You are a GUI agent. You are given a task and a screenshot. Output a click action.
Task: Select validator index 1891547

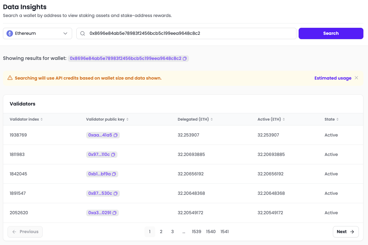click(18, 193)
